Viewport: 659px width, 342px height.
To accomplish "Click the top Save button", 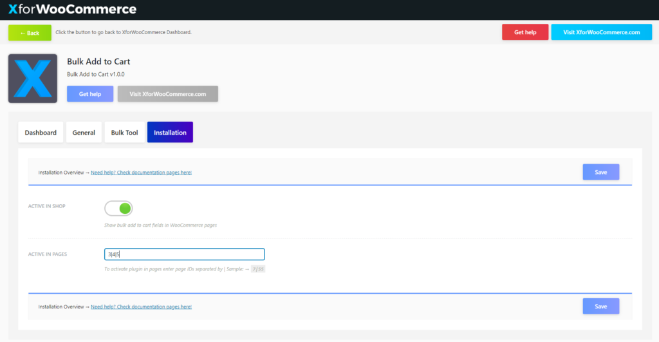I will pos(600,172).
